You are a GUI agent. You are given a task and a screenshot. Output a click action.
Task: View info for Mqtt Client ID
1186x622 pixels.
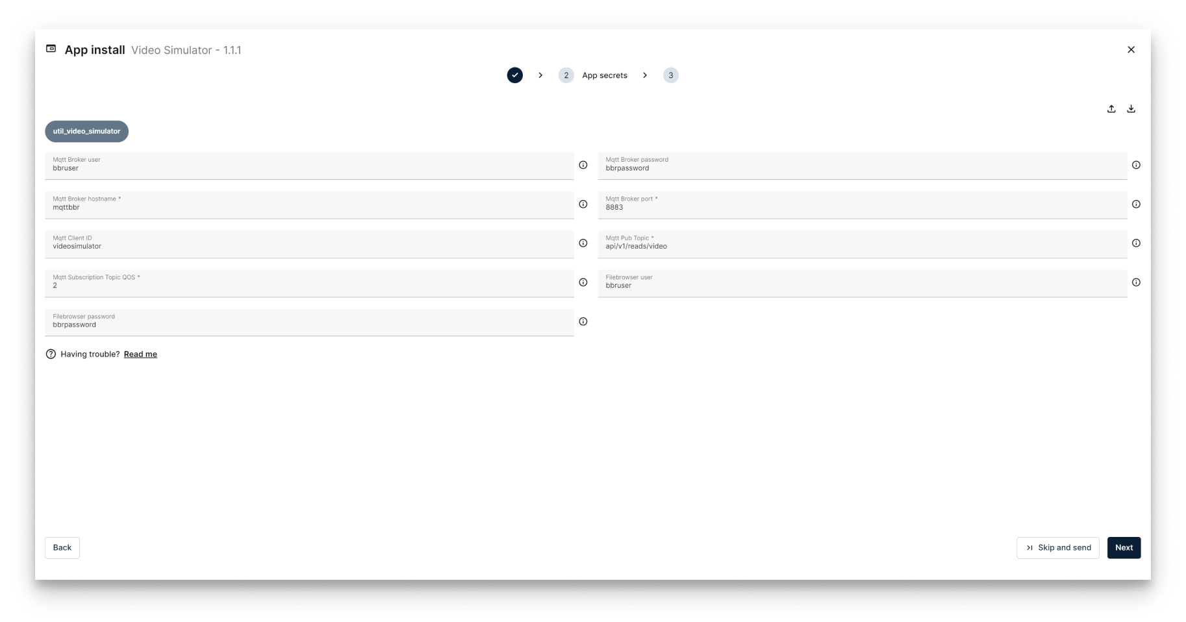pyautogui.click(x=583, y=243)
